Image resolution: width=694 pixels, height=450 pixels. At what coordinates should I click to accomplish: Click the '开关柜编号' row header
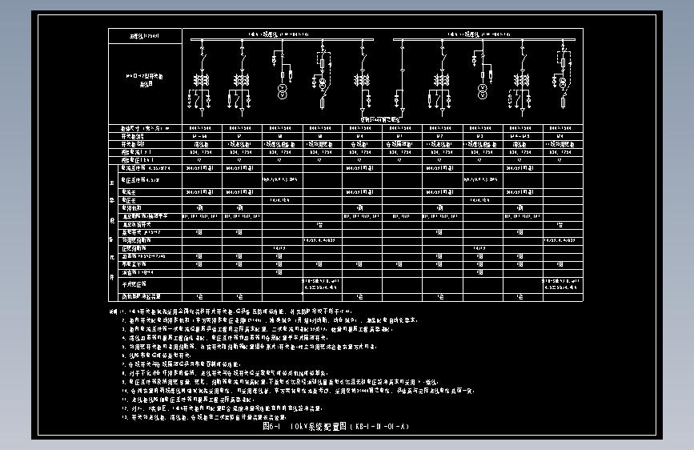tap(133, 136)
